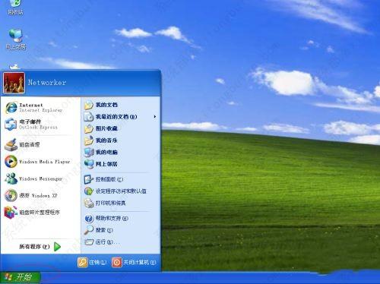Open the Search magnifier icon

click(89, 230)
